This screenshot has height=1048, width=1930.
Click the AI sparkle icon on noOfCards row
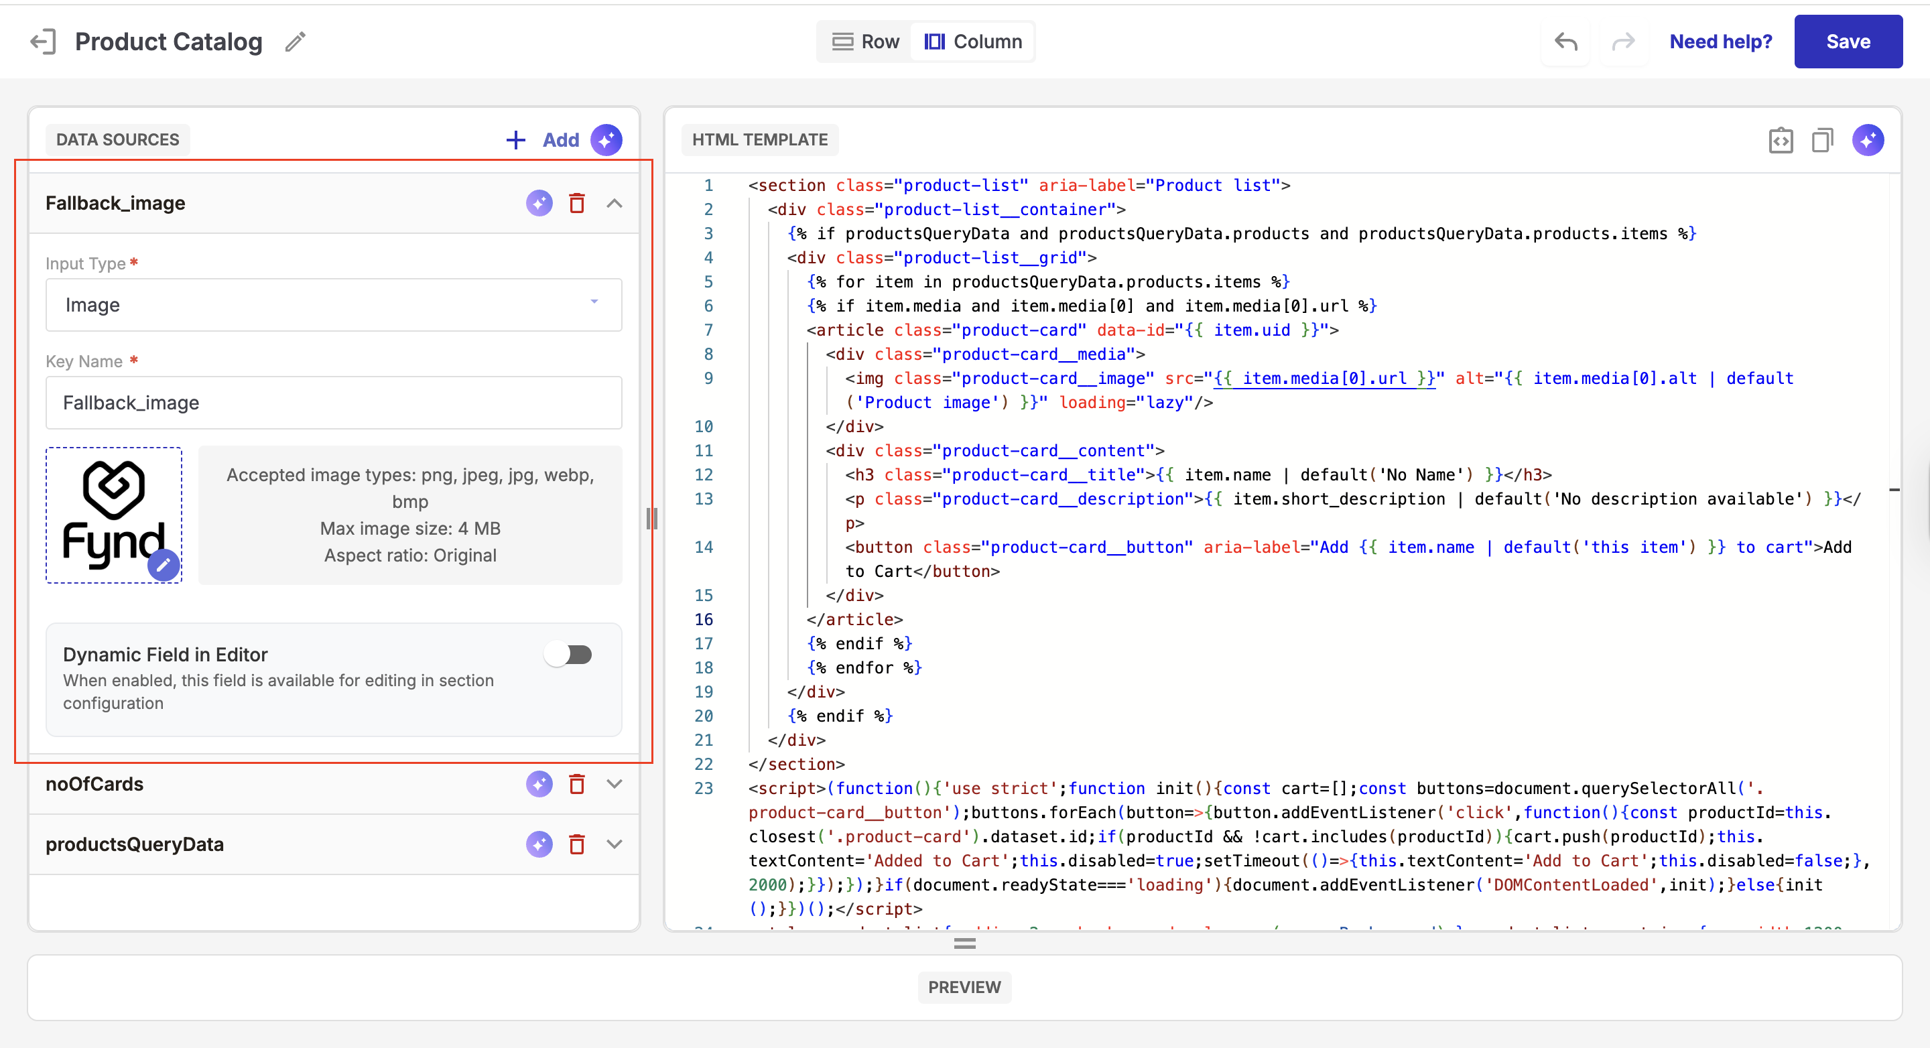pyautogui.click(x=539, y=784)
